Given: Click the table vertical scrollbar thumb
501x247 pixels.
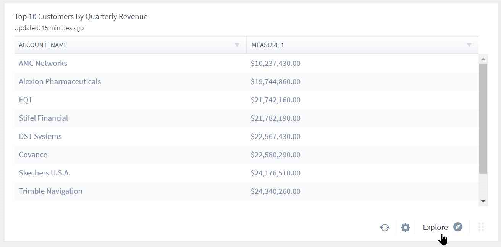Looking at the screenshot, I should coord(483,118).
